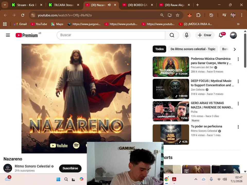
Task: Go forward to next page
Action: click(x=14, y=15)
